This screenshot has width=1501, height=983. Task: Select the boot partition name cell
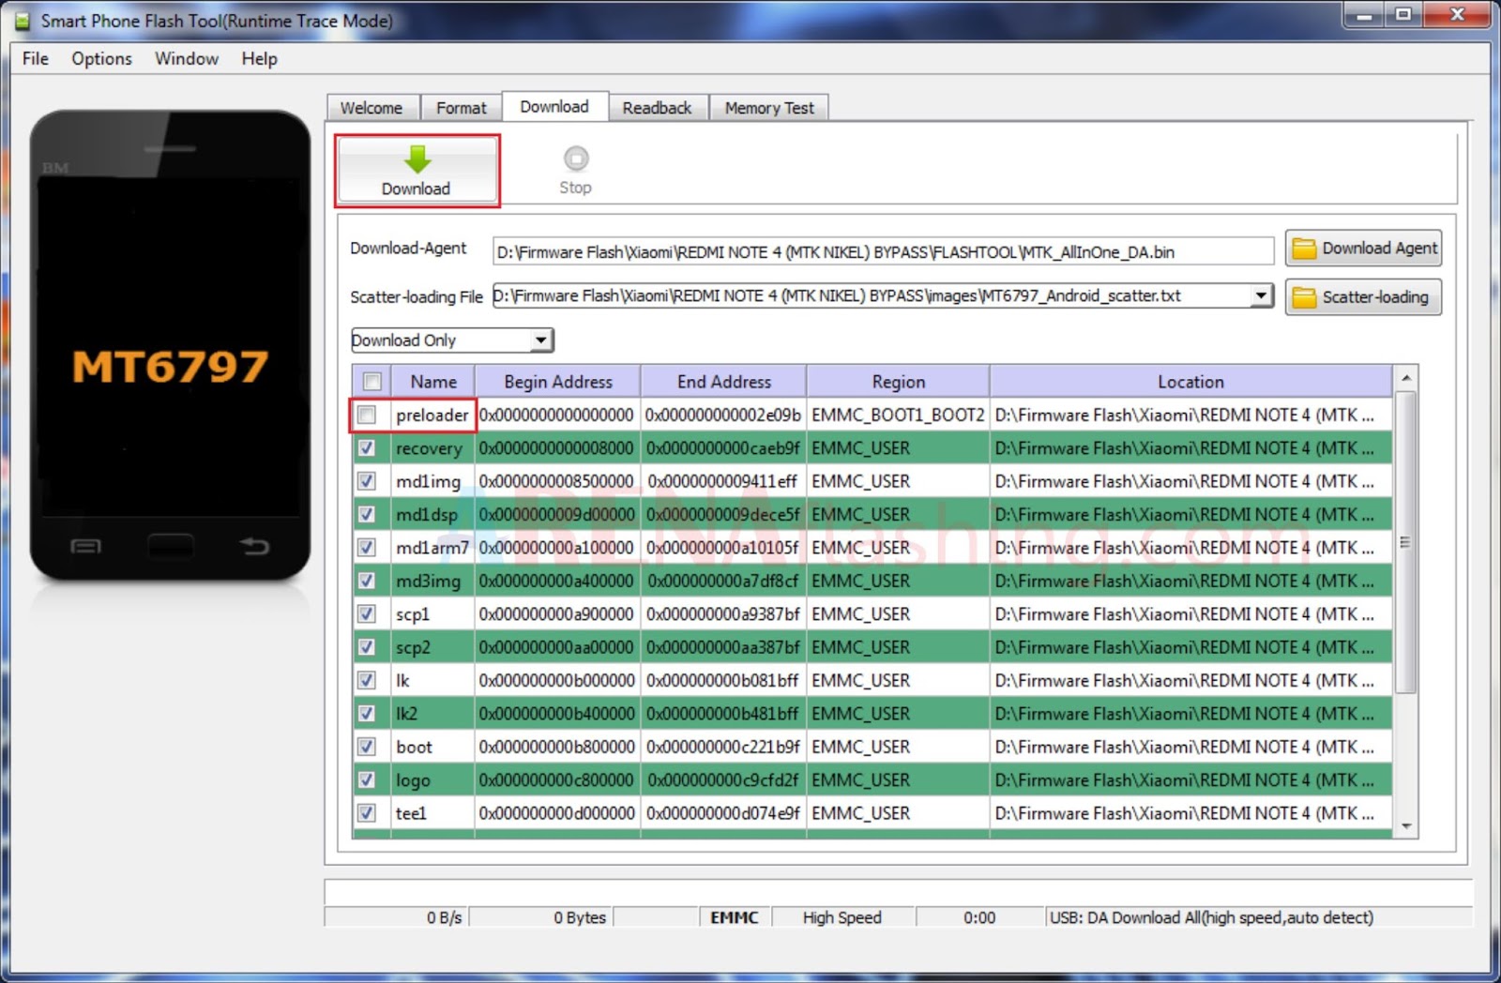tap(432, 747)
